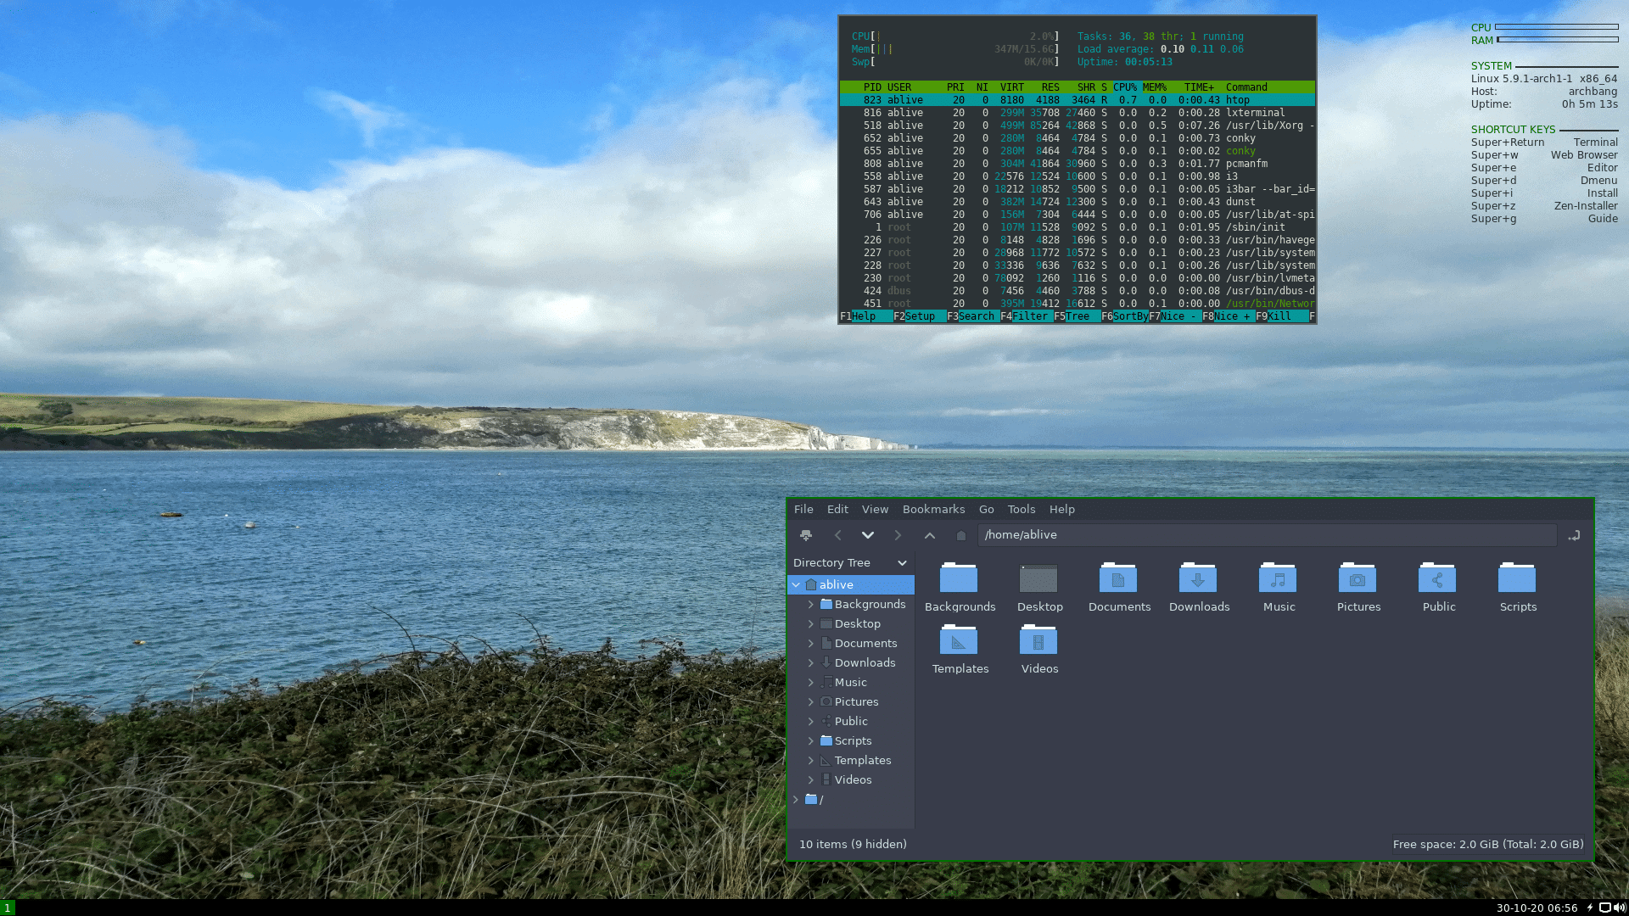Screen dimensions: 1629x916
Task: Expand Desktop in the directory tree
Action: 810,623
